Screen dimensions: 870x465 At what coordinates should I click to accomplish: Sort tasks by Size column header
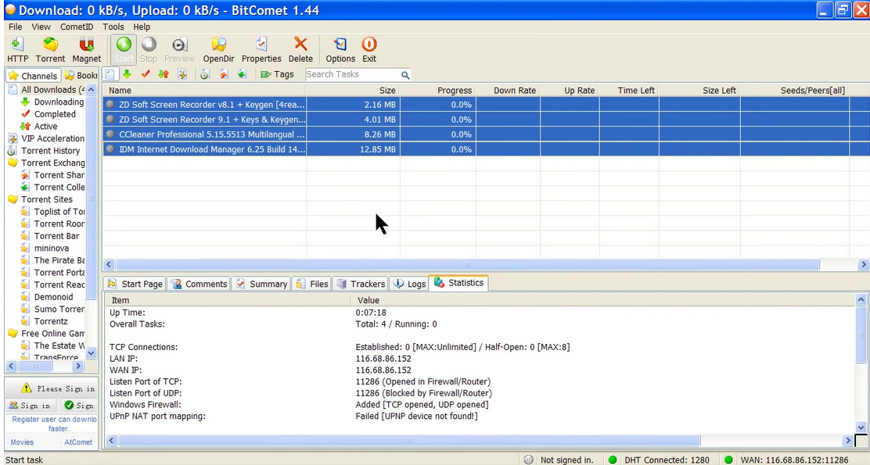pos(353,91)
